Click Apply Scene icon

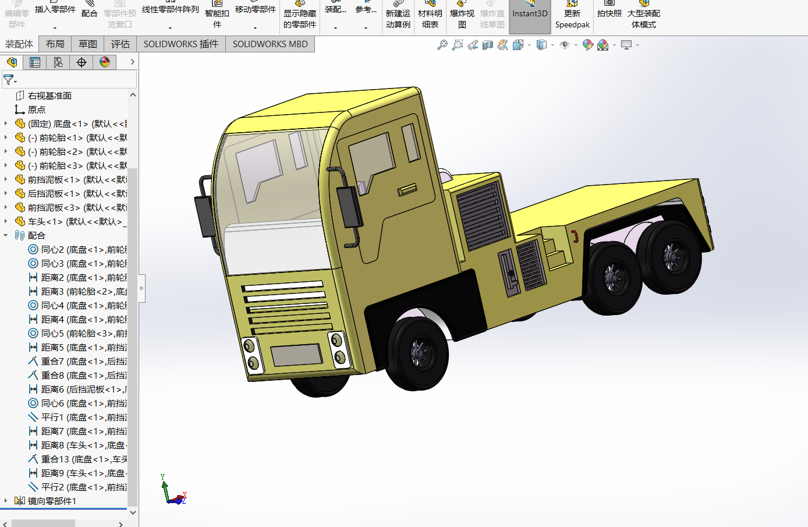coord(603,45)
